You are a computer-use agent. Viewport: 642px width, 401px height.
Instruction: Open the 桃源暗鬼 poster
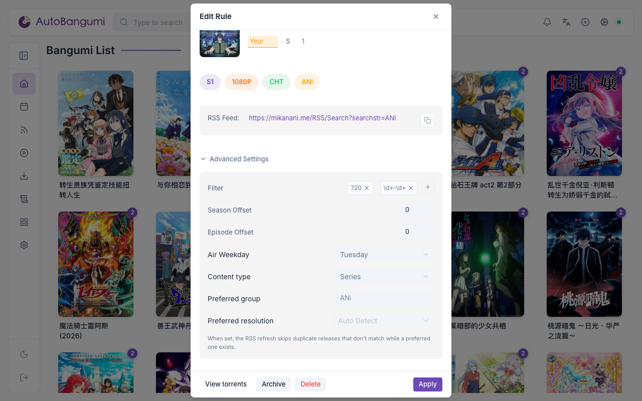[584, 264]
